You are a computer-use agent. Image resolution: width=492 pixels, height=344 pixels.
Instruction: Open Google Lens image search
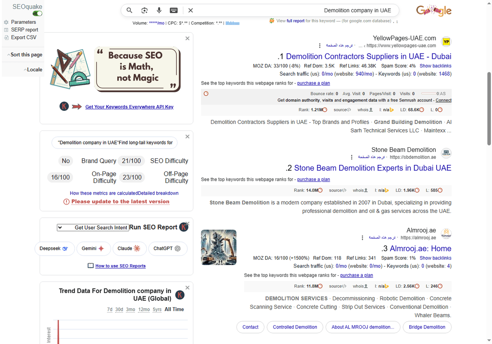pos(144,11)
